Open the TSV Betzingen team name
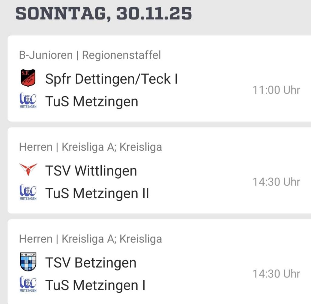Screen dimensions: 311x304 91,263
